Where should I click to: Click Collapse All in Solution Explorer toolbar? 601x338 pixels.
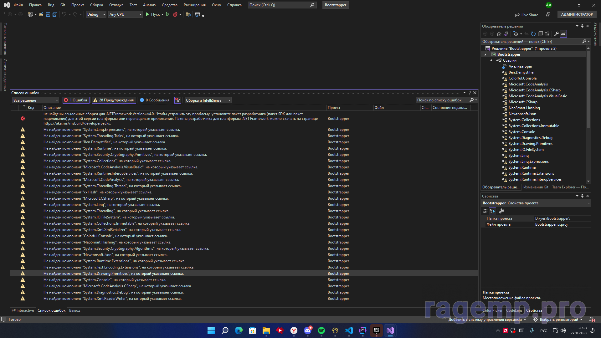point(540,34)
